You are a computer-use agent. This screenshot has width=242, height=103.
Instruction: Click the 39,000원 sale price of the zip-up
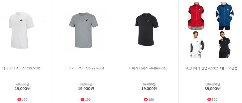(x=213, y=89)
